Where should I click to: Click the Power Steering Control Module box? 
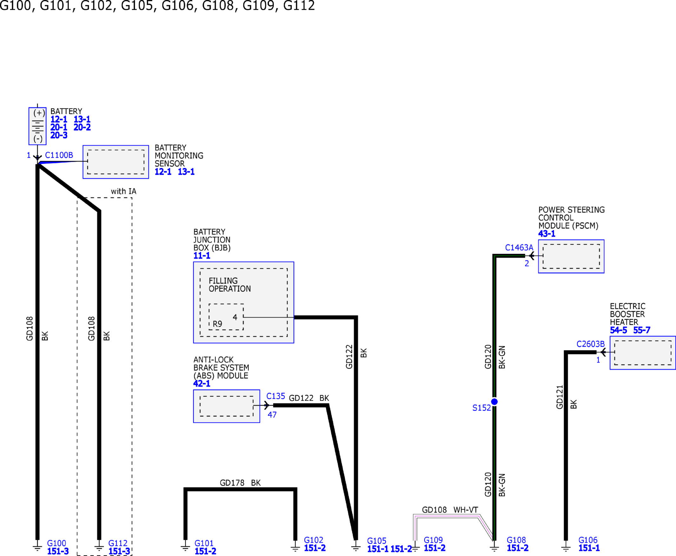571,257
